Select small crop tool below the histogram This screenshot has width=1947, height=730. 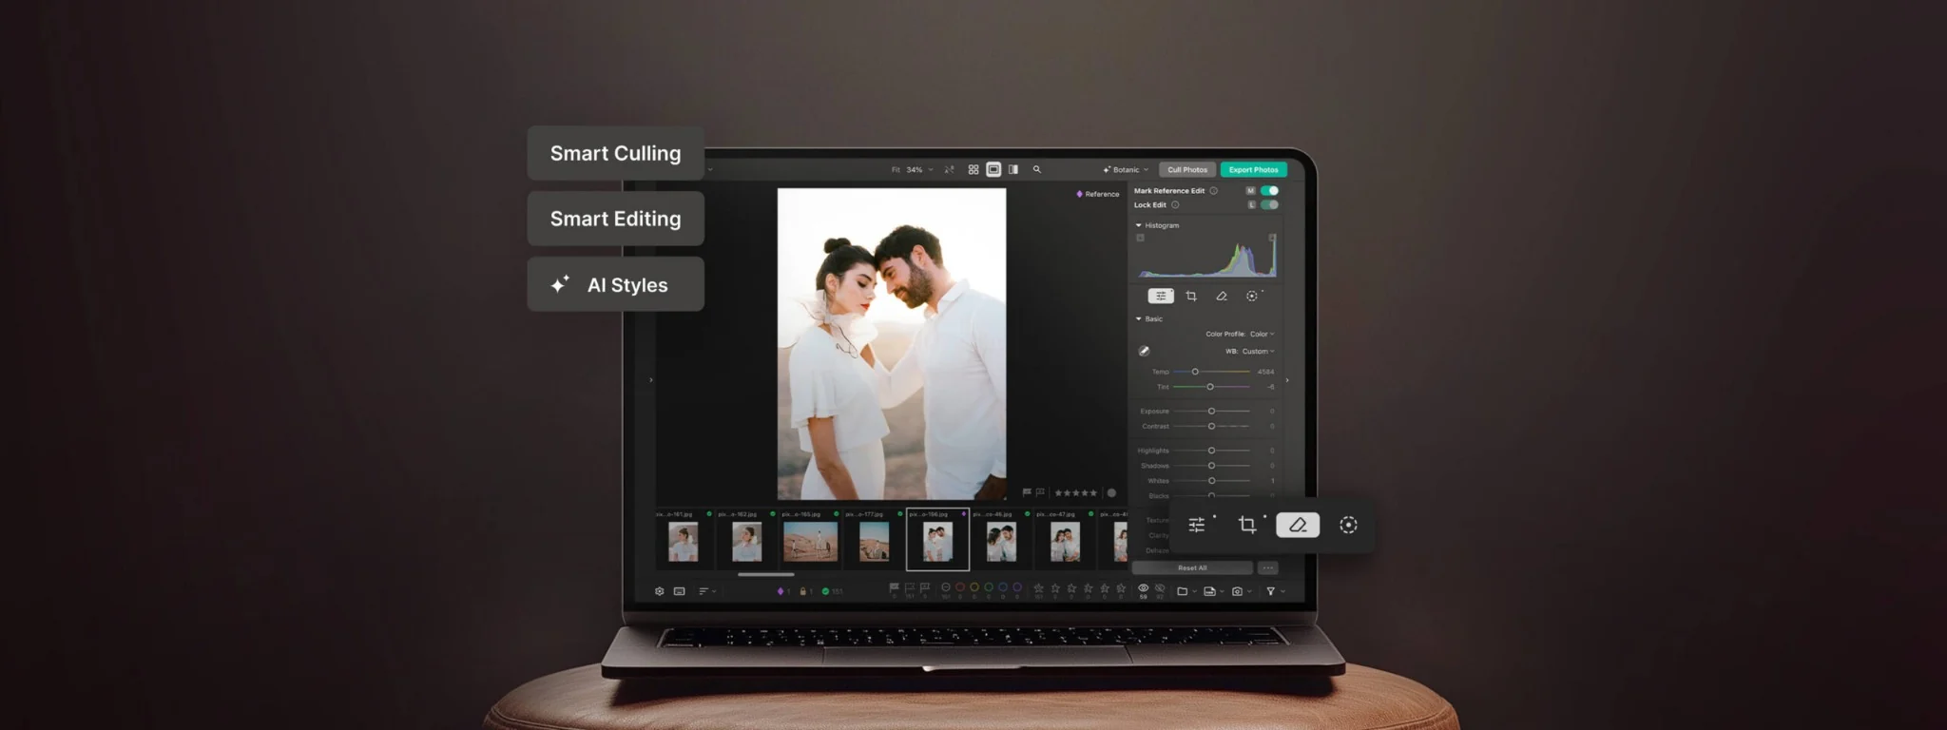click(x=1191, y=297)
